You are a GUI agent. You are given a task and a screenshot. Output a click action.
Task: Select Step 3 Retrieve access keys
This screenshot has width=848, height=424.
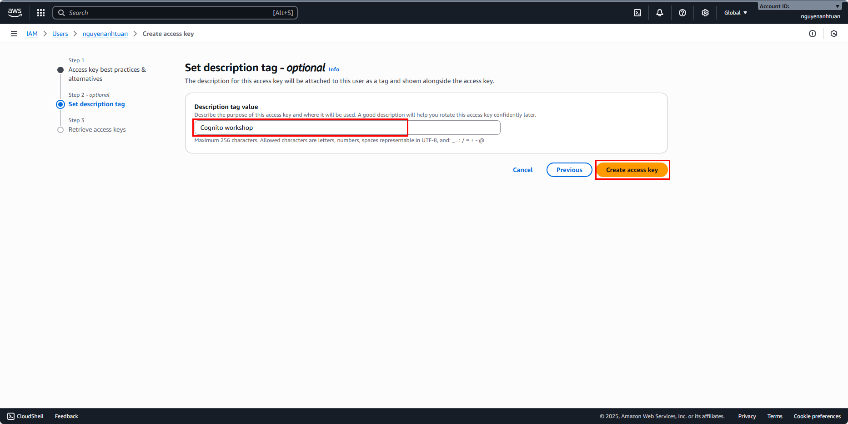97,130
